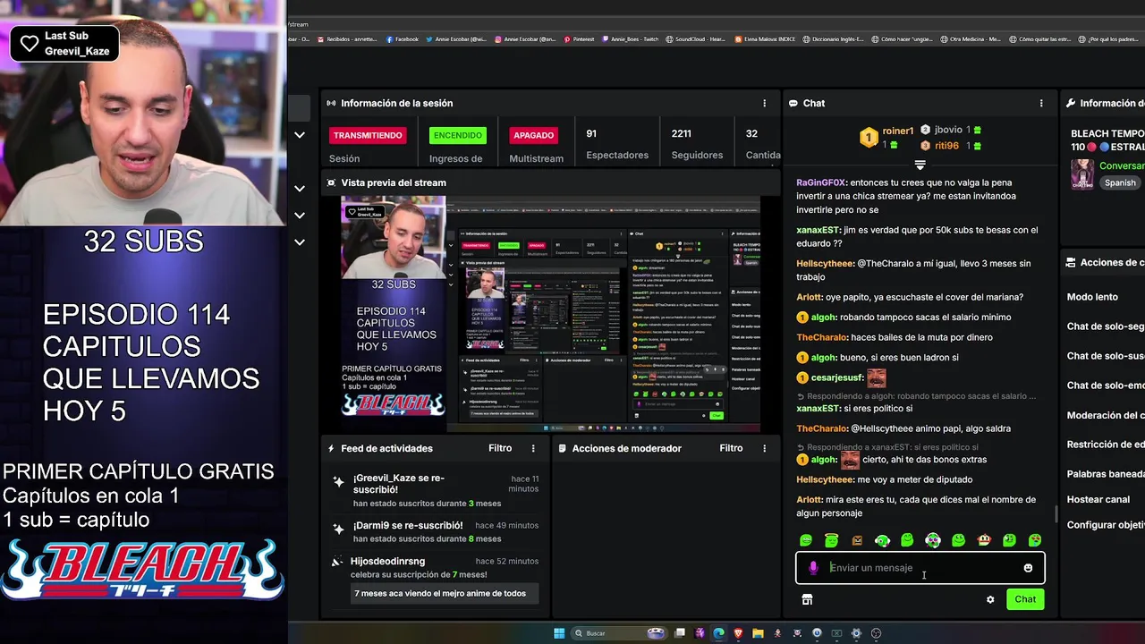Open Task View from taskbar
The image size is (1145, 644).
click(x=680, y=633)
